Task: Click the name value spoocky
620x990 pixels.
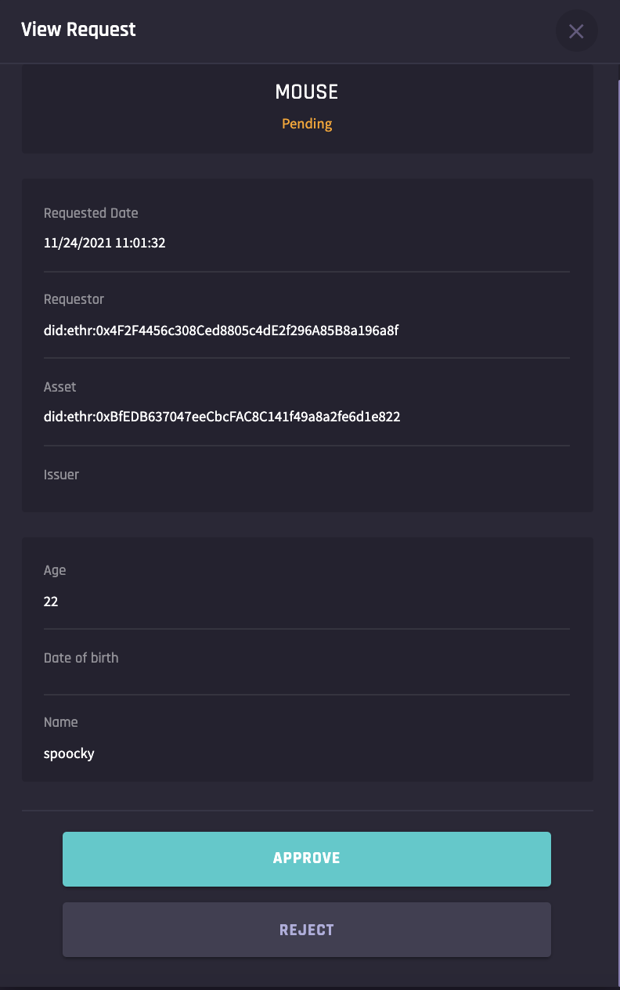Action: (x=69, y=753)
